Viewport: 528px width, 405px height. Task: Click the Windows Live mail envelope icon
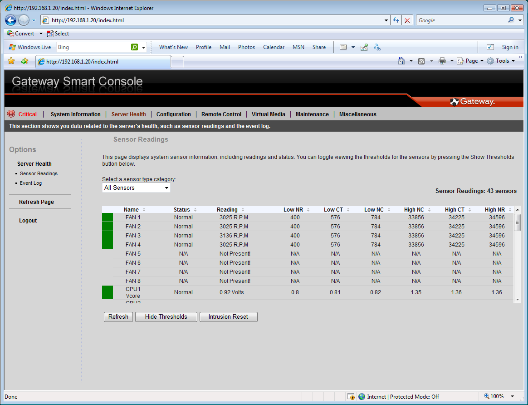pyautogui.click(x=364, y=47)
